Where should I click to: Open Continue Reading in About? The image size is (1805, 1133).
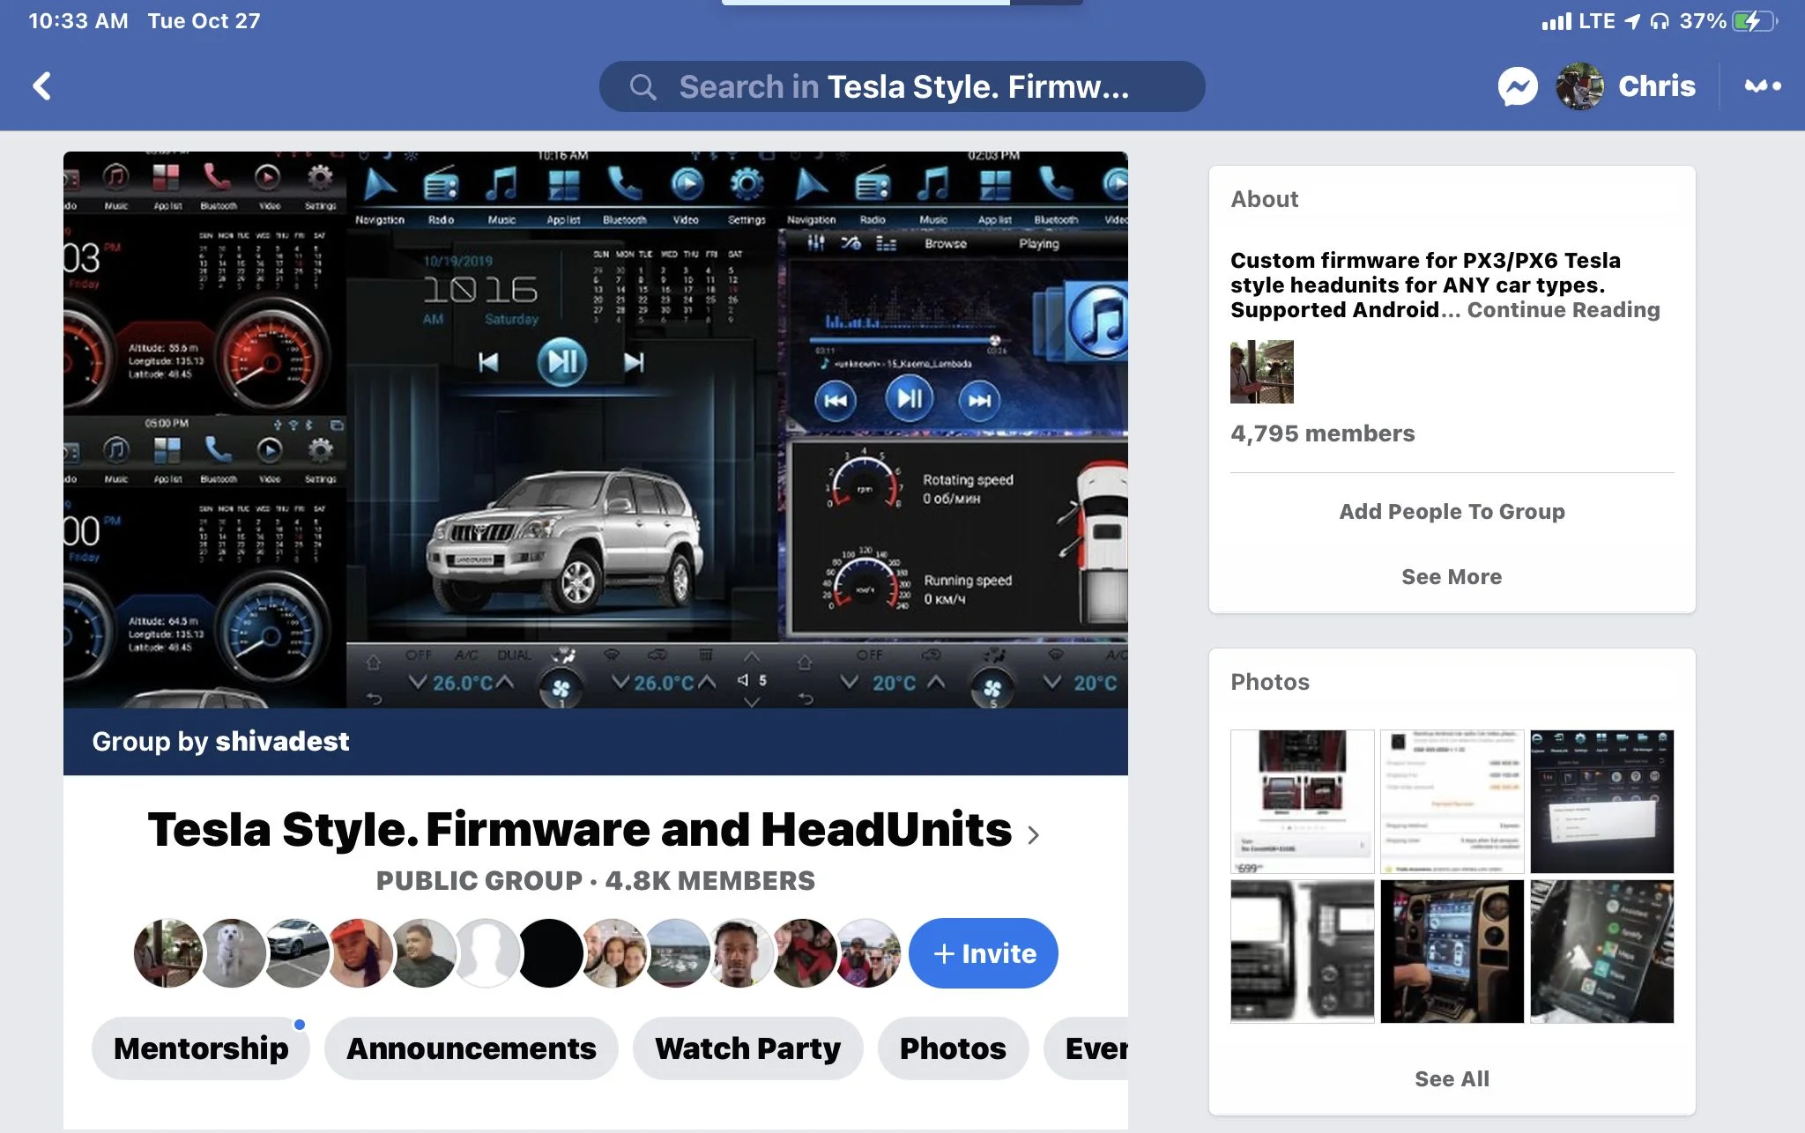click(x=1564, y=310)
